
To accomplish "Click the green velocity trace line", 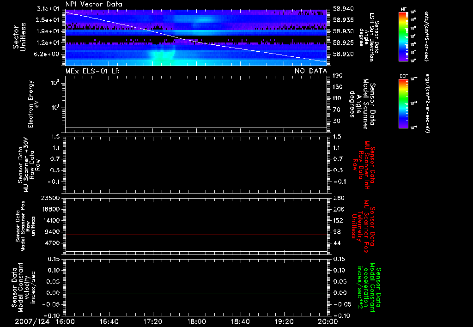I will point(196,293).
